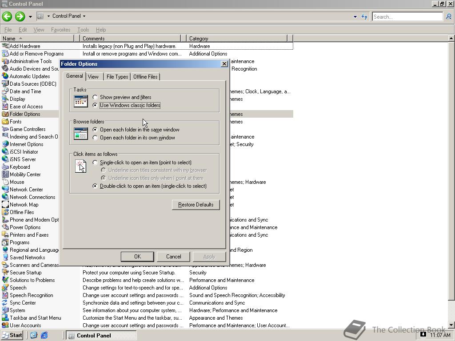Image resolution: width=455 pixels, height=341 pixels.
Task: Expand the Control Panel address breadcrumb arrow
Action: pos(84,16)
